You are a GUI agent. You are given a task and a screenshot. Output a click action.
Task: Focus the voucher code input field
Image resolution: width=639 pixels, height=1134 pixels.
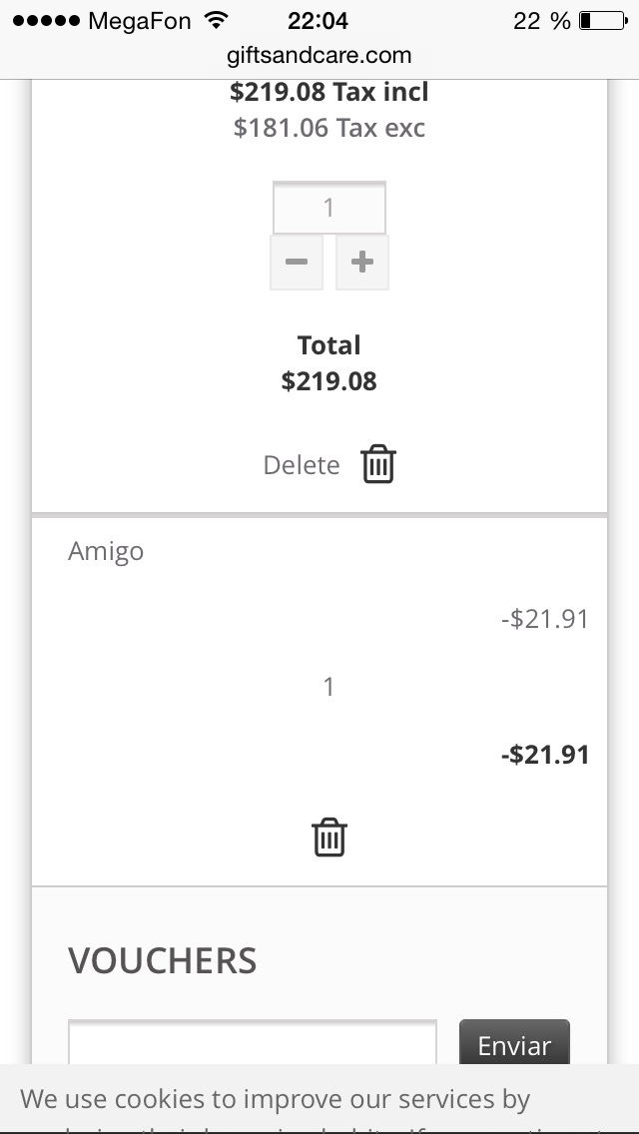coord(253,1043)
